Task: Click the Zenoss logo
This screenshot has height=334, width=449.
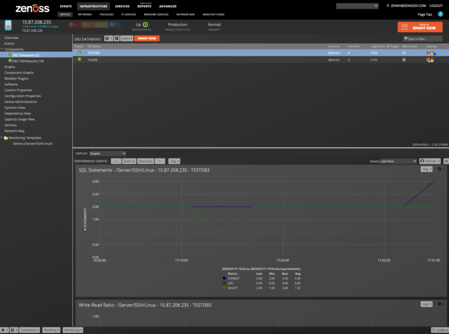Action: pyautogui.click(x=32, y=8)
